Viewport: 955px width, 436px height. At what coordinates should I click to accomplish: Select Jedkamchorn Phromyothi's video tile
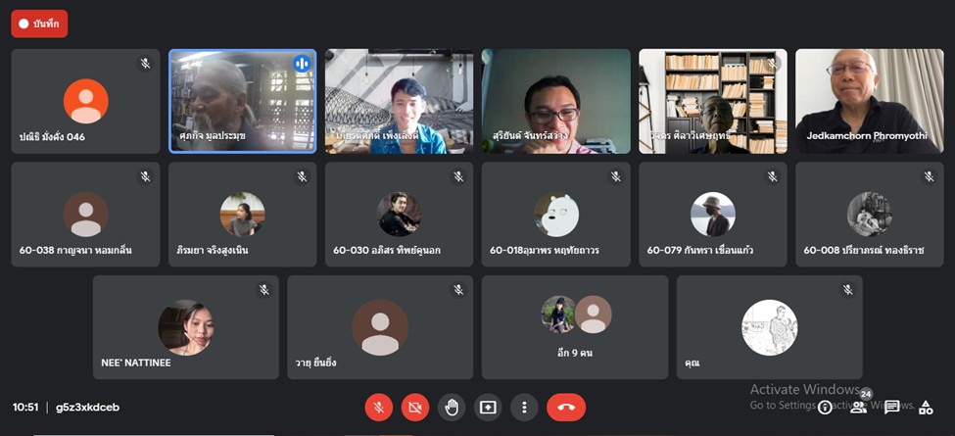coord(869,101)
